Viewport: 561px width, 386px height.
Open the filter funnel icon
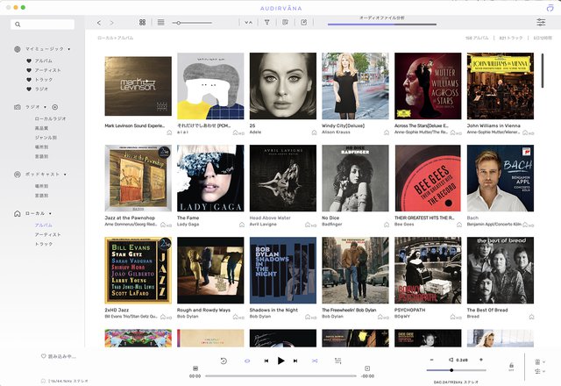pyautogui.click(x=266, y=22)
